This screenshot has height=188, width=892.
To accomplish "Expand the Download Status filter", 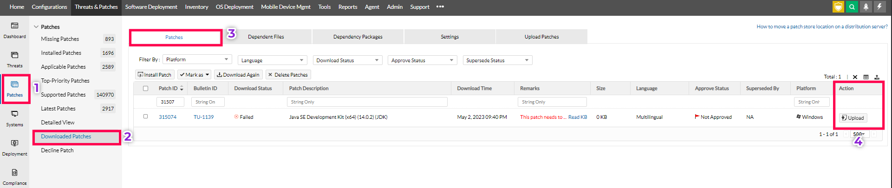I will tap(347, 60).
